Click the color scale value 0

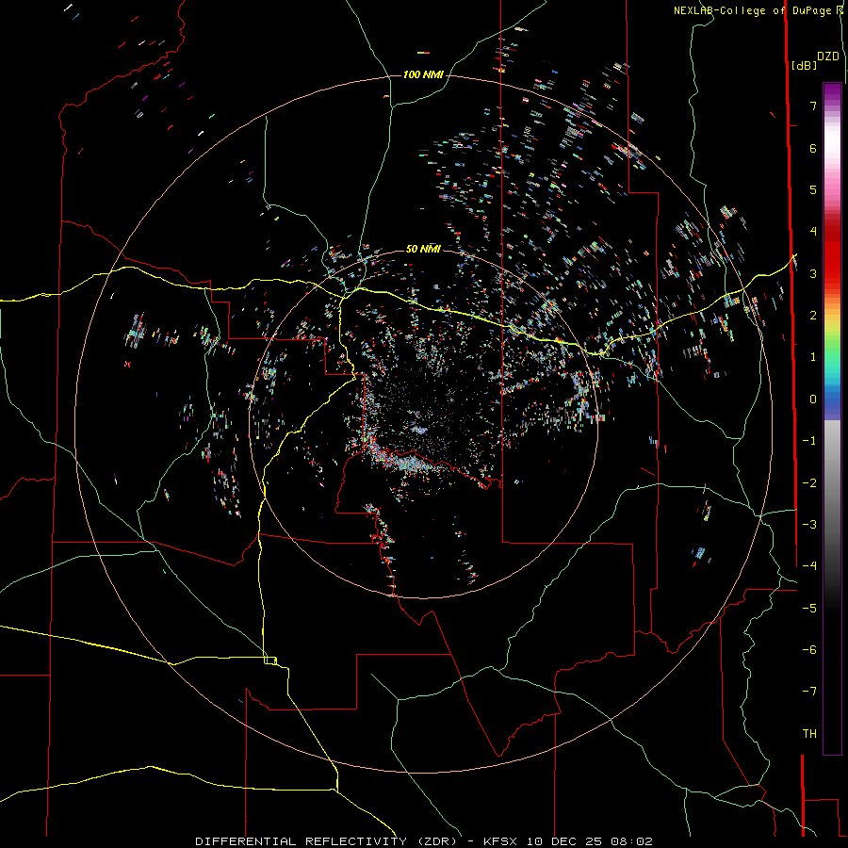point(813,400)
